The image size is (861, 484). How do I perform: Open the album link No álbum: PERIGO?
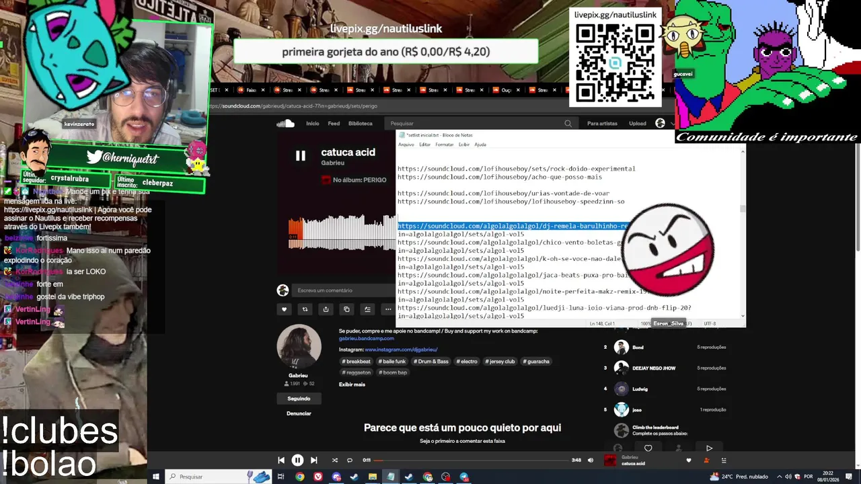[x=359, y=180]
